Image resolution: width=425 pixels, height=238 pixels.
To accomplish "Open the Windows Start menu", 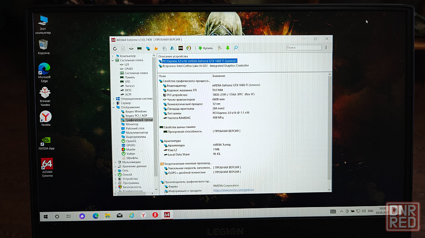I will (45, 217).
